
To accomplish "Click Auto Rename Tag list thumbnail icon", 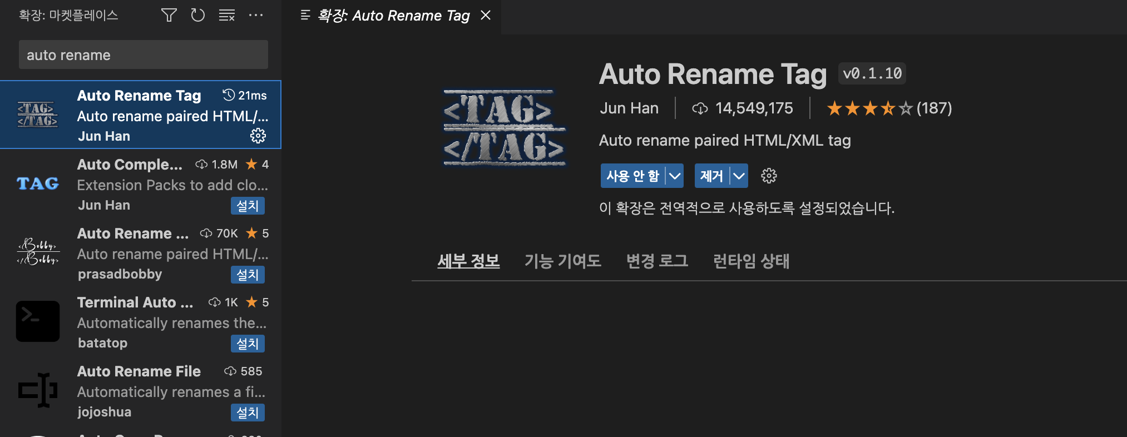I will coord(38,115).
